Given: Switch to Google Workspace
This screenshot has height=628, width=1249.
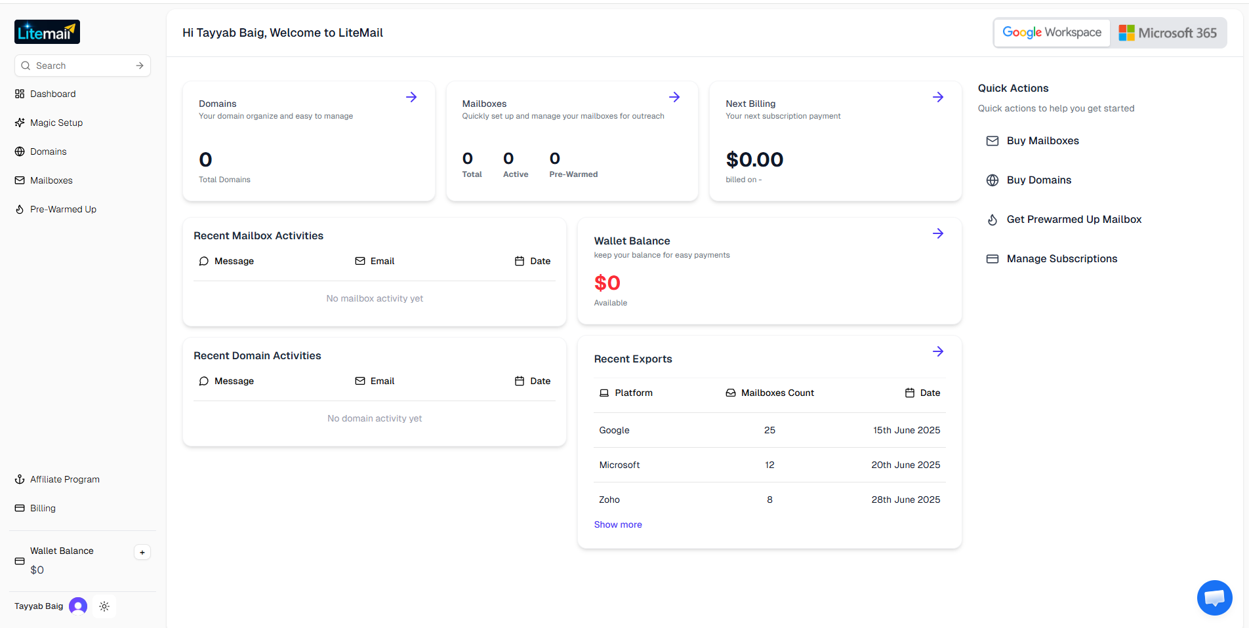Looking at the screenshot, I should [1052, 33].
